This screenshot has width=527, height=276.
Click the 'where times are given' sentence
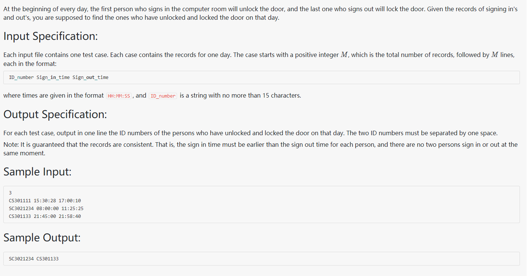[152, 96]
